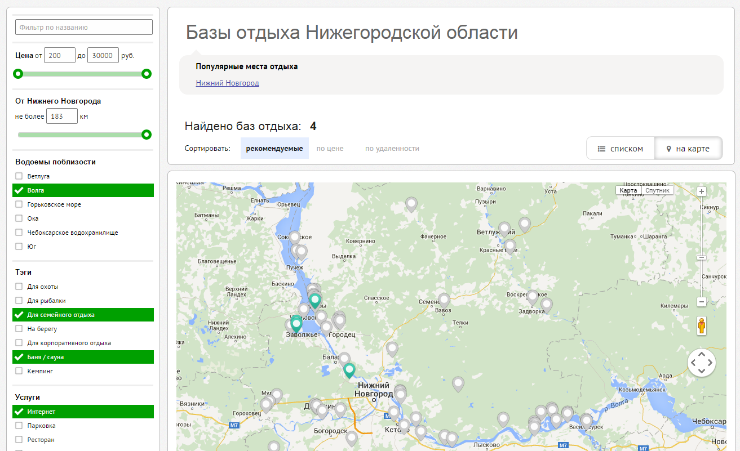The image size is (740, 451).
Task: Switch to на карте map view
Action: click(x=688, y=149)
